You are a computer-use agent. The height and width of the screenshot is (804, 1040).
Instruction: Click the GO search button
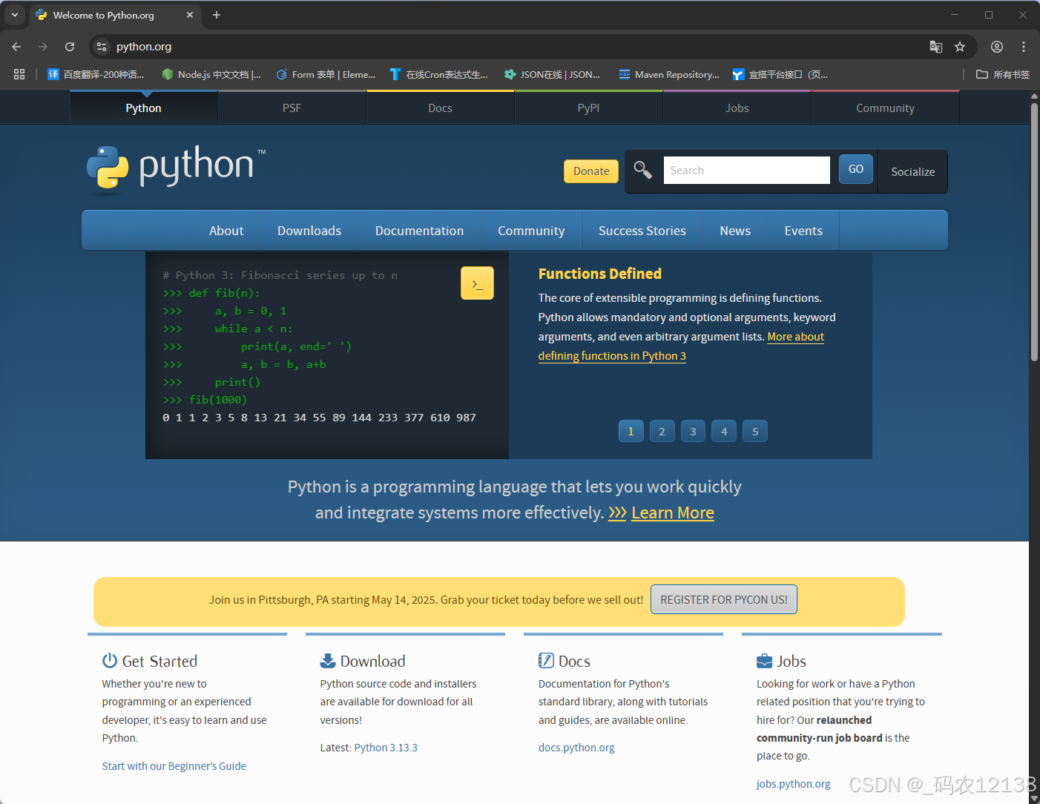pos(856,169)
